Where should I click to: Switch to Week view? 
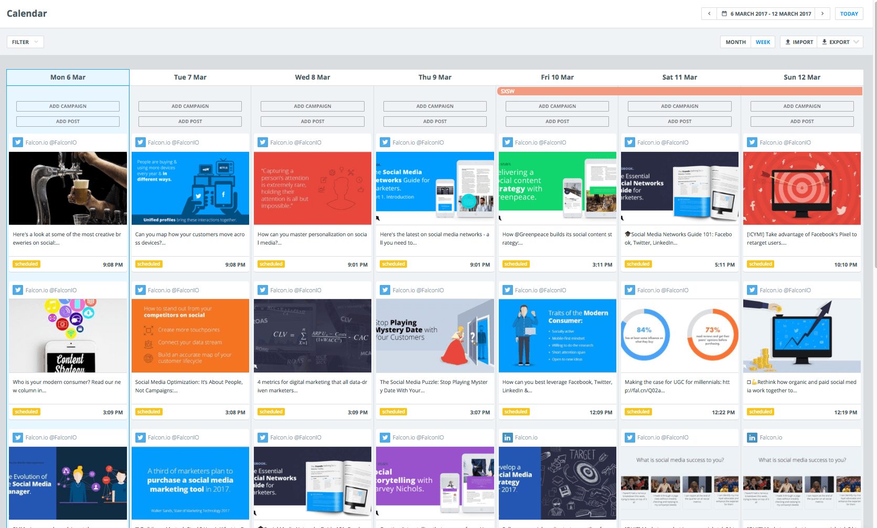tap(763, 42)
